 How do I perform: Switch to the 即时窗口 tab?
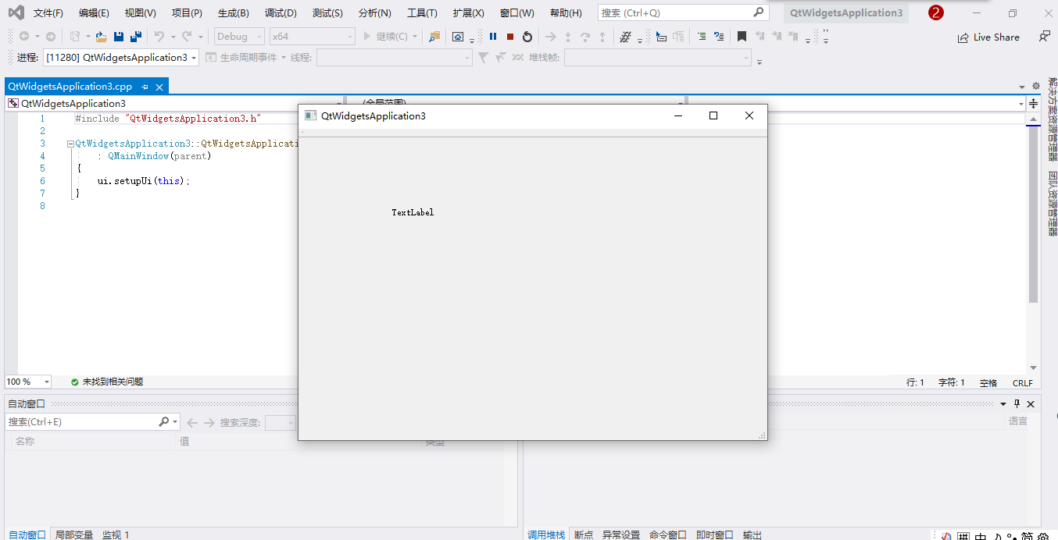click(715, 535)
